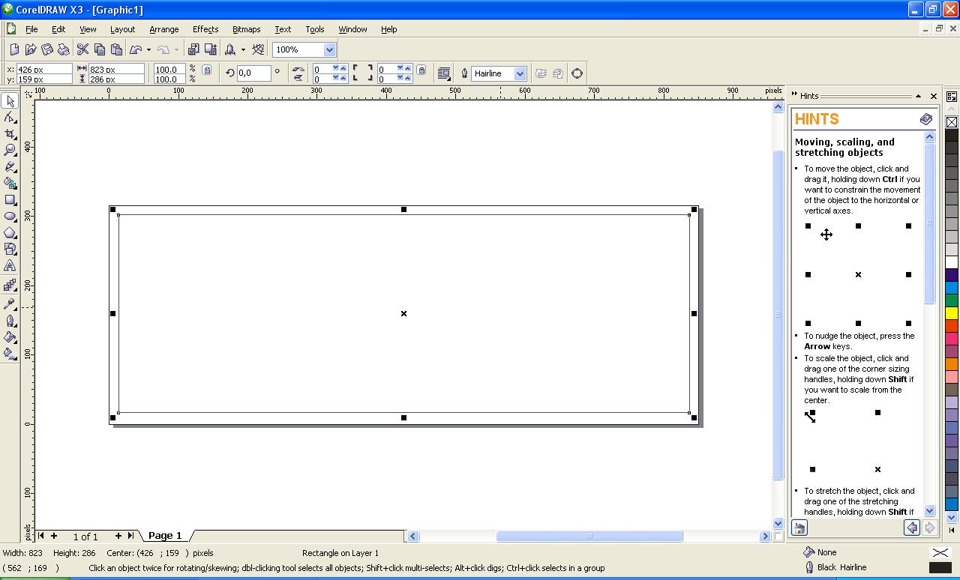Select the Polygon tool
The height and width of the screenshot is (580, 960).
[10, 232]
